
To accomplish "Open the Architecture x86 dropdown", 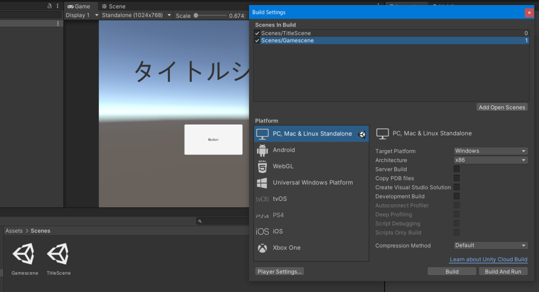I will (491, 160).
